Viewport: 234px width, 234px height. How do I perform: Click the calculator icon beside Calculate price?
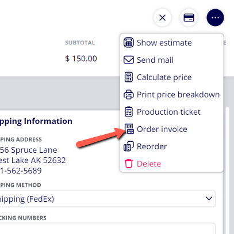point(129,77)
